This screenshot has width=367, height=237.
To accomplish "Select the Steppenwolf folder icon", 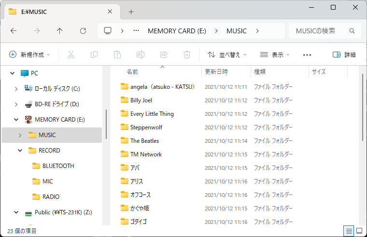I will click(x=125, y=127).
